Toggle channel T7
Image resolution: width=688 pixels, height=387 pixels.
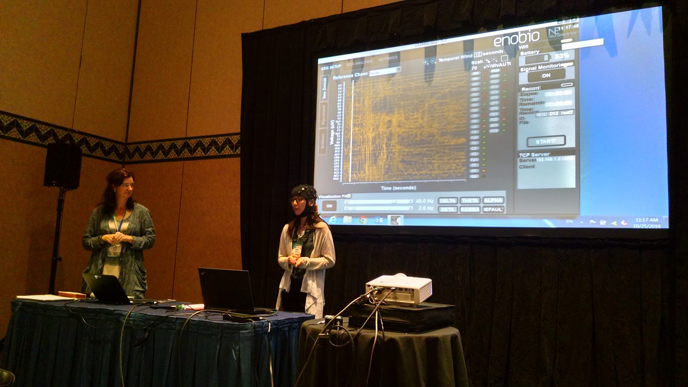[x=474, y=165]
